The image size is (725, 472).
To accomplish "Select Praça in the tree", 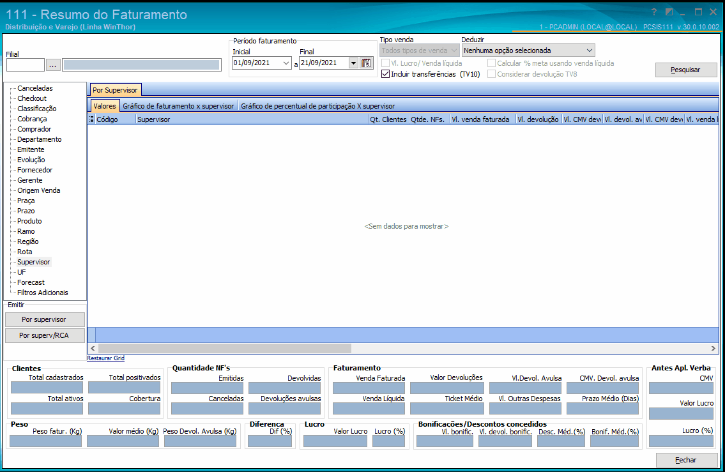I will (26, 201).
